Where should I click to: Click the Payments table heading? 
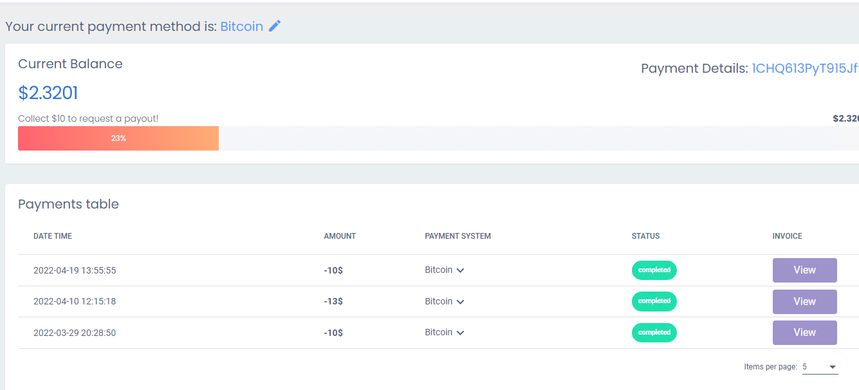[x=68, y=204]
